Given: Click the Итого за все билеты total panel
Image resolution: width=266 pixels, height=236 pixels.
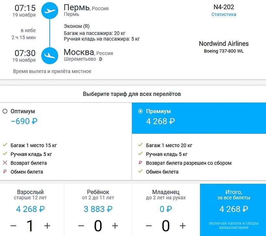Looking at the screenshot, I should (233, 209).
